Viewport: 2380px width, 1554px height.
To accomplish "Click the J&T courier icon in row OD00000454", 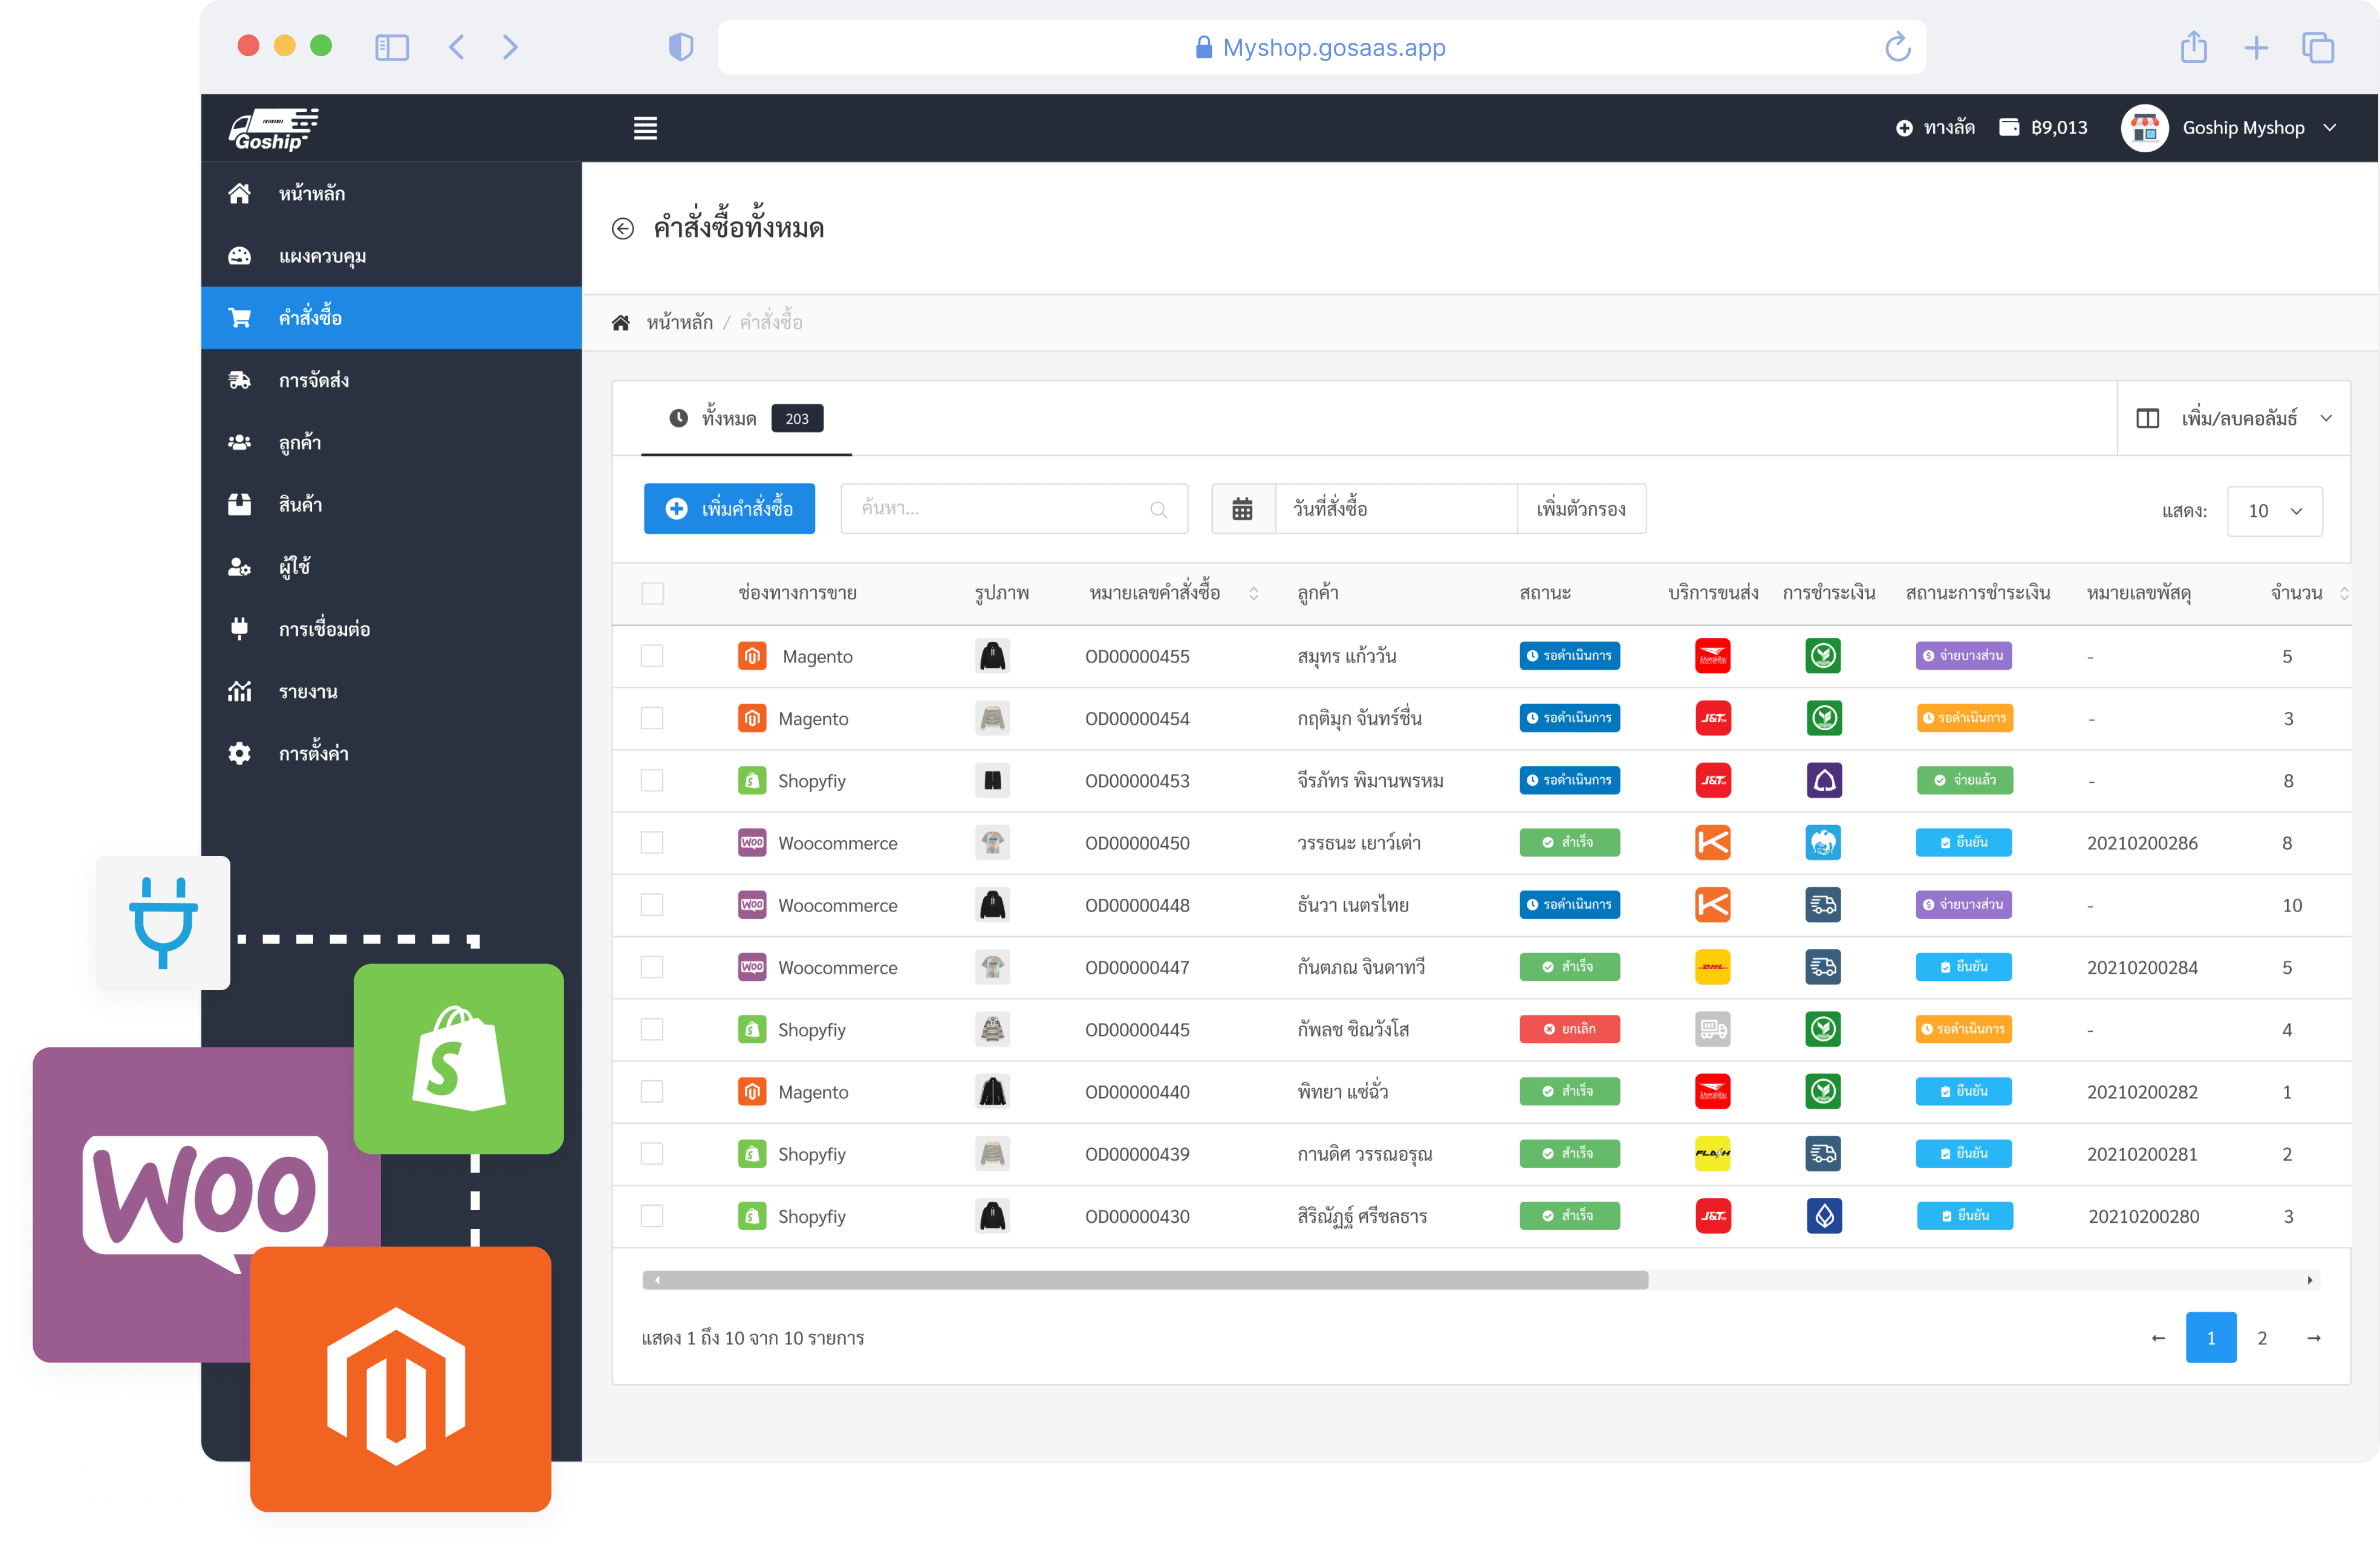I will 1713,717.
